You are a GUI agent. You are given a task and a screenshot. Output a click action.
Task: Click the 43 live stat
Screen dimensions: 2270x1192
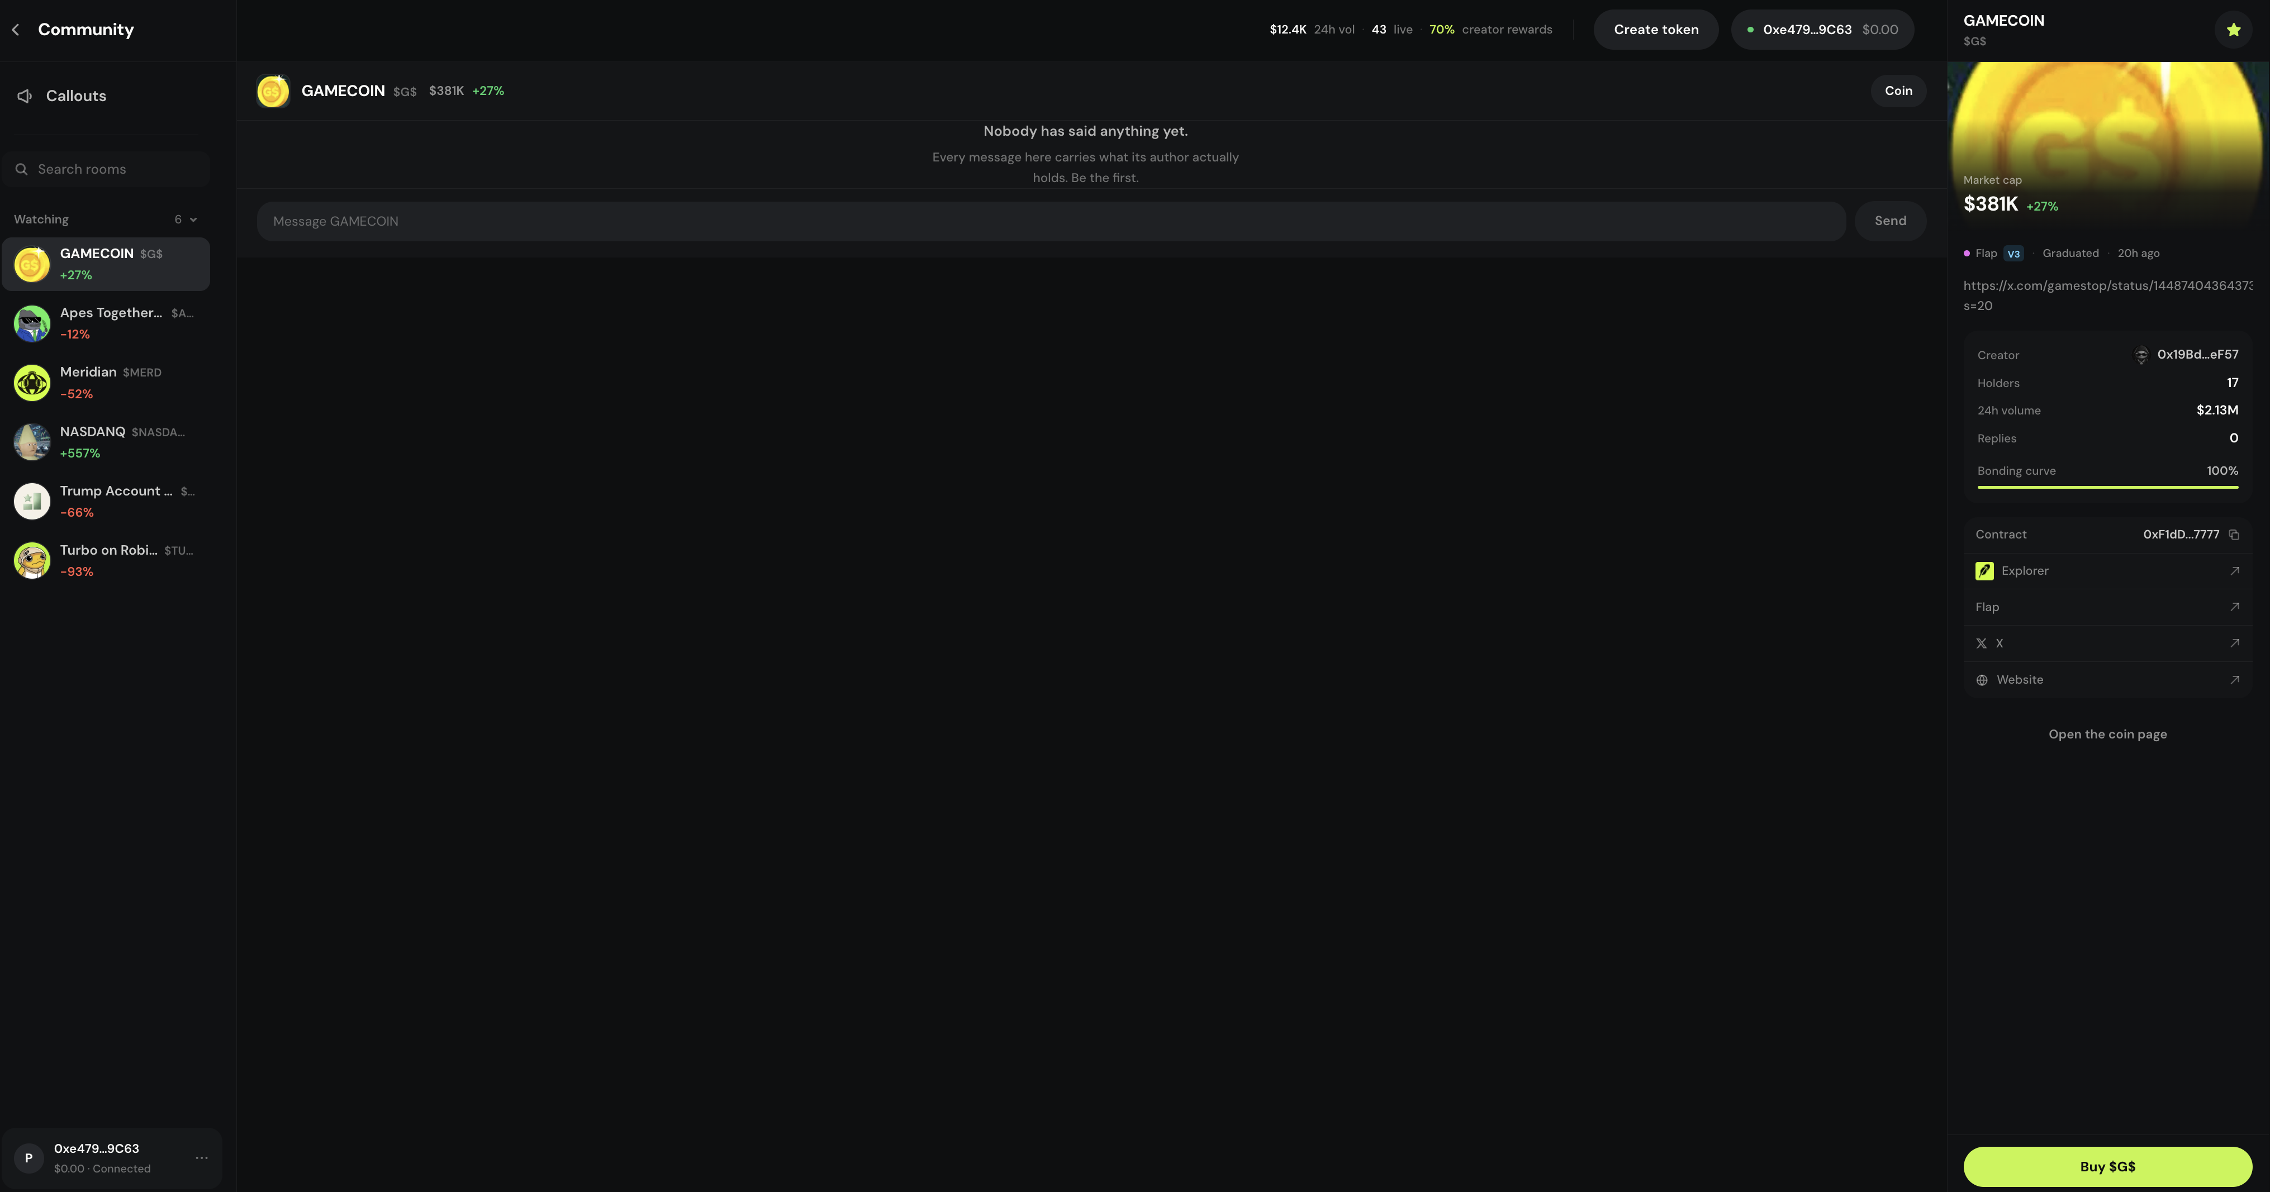pos(1392,30)
